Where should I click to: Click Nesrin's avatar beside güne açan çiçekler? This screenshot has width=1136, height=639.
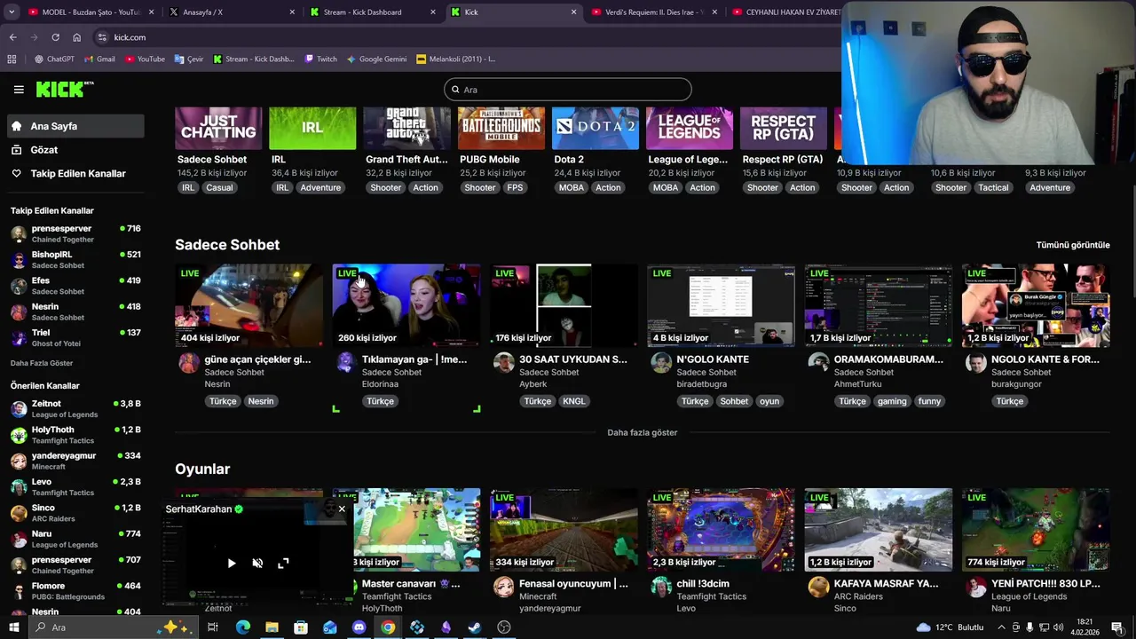[x=189, y=363]
